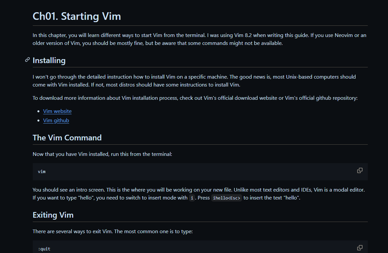Viewport: 388px width, 253px height.
Task: Click the anchor link icon beside Installing
Action: tap(27, 60)
